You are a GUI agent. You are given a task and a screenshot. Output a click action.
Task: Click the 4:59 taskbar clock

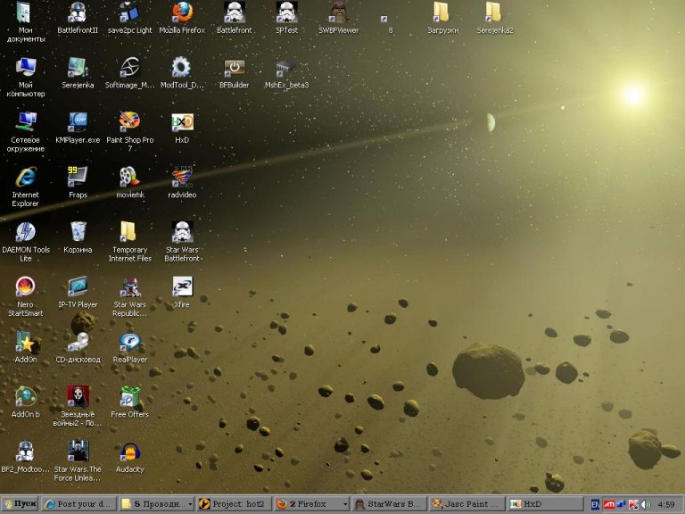click(665, 504)
